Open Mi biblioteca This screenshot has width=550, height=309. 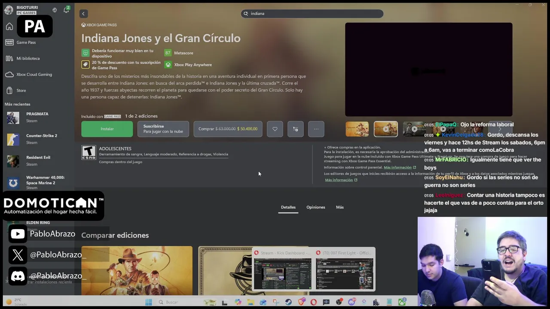(x=28, y=58)
